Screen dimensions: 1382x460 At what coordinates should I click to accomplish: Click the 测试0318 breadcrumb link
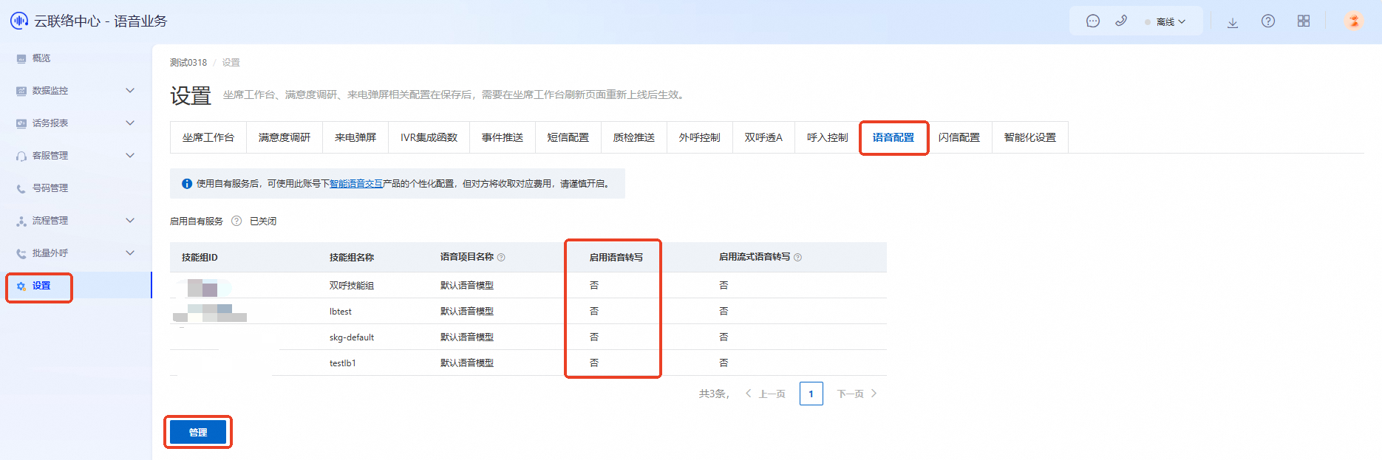click(188, 63)
